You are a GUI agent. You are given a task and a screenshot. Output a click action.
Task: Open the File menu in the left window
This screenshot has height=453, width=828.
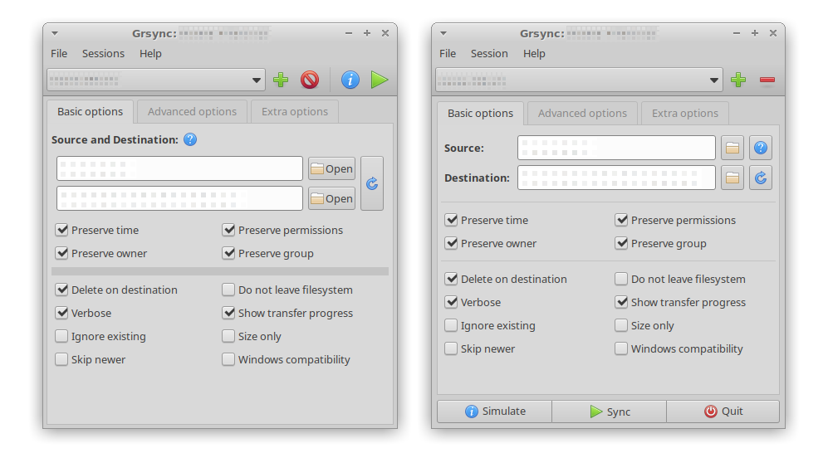[x=59, y=54]
